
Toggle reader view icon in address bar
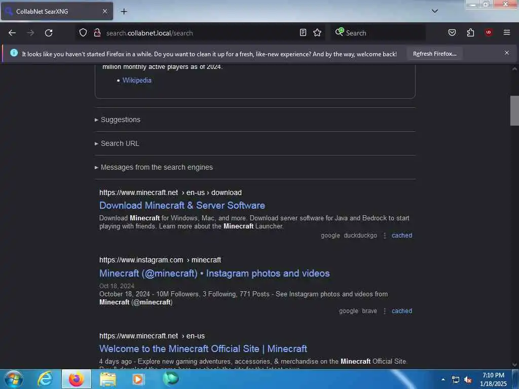(x=303, y=32)
